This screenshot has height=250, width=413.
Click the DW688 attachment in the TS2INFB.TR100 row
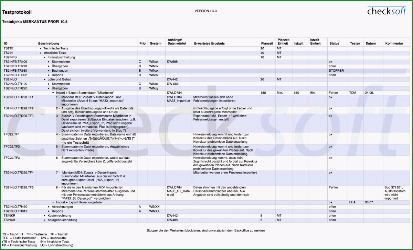pos(173,62)
